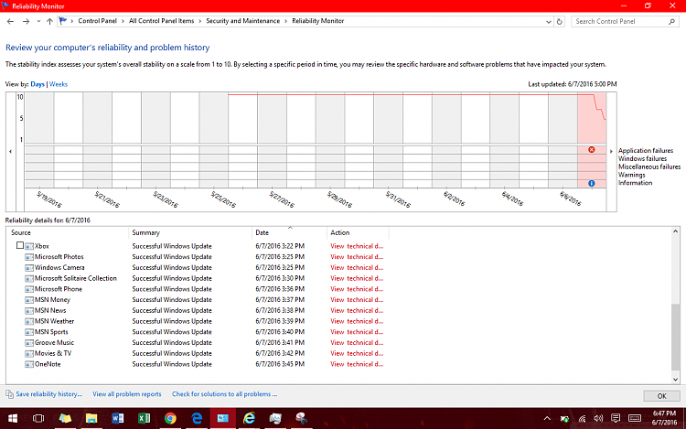Open the Windows Start menu
The image size is (686, 429).
coord(13,419)
